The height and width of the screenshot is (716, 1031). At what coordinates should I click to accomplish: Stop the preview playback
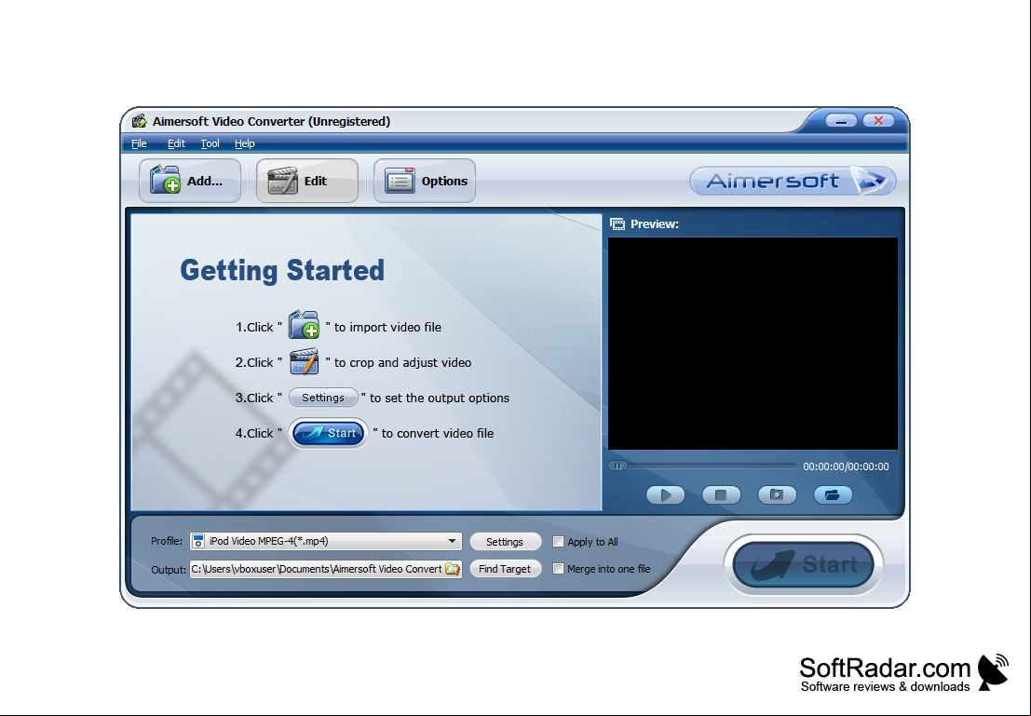(721, 495)
